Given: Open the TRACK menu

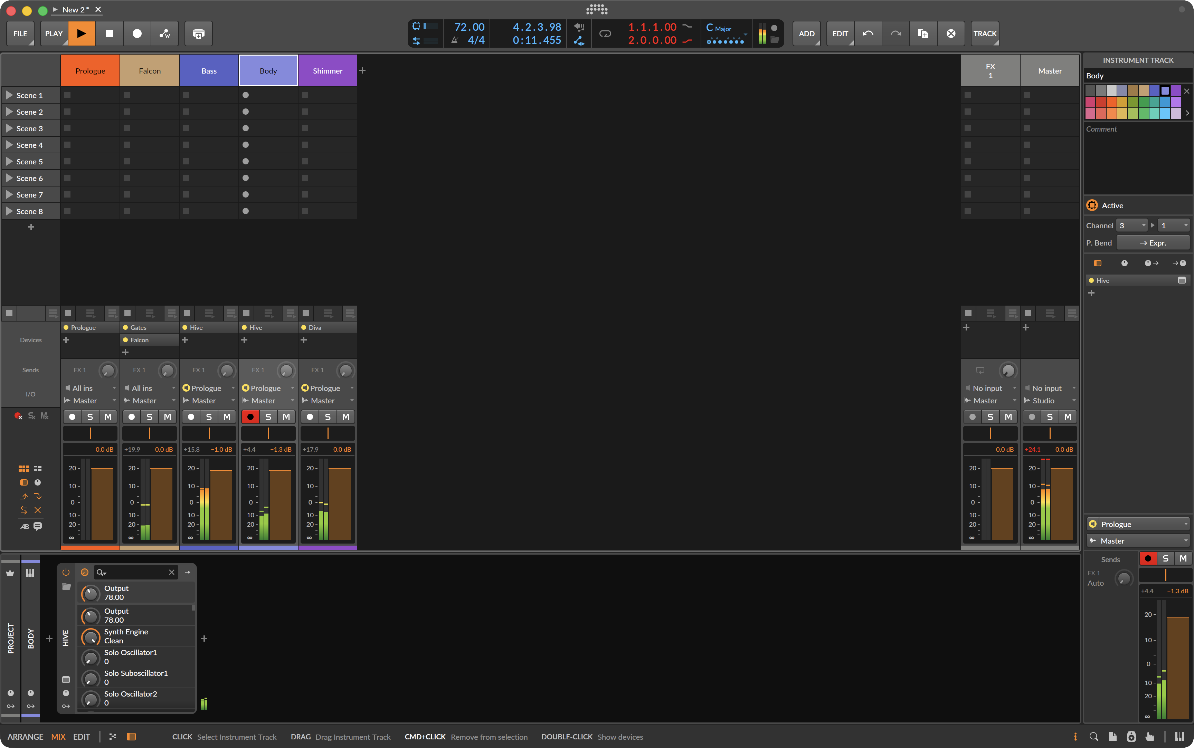Looking at the screenshot, I should pos(985,33).
